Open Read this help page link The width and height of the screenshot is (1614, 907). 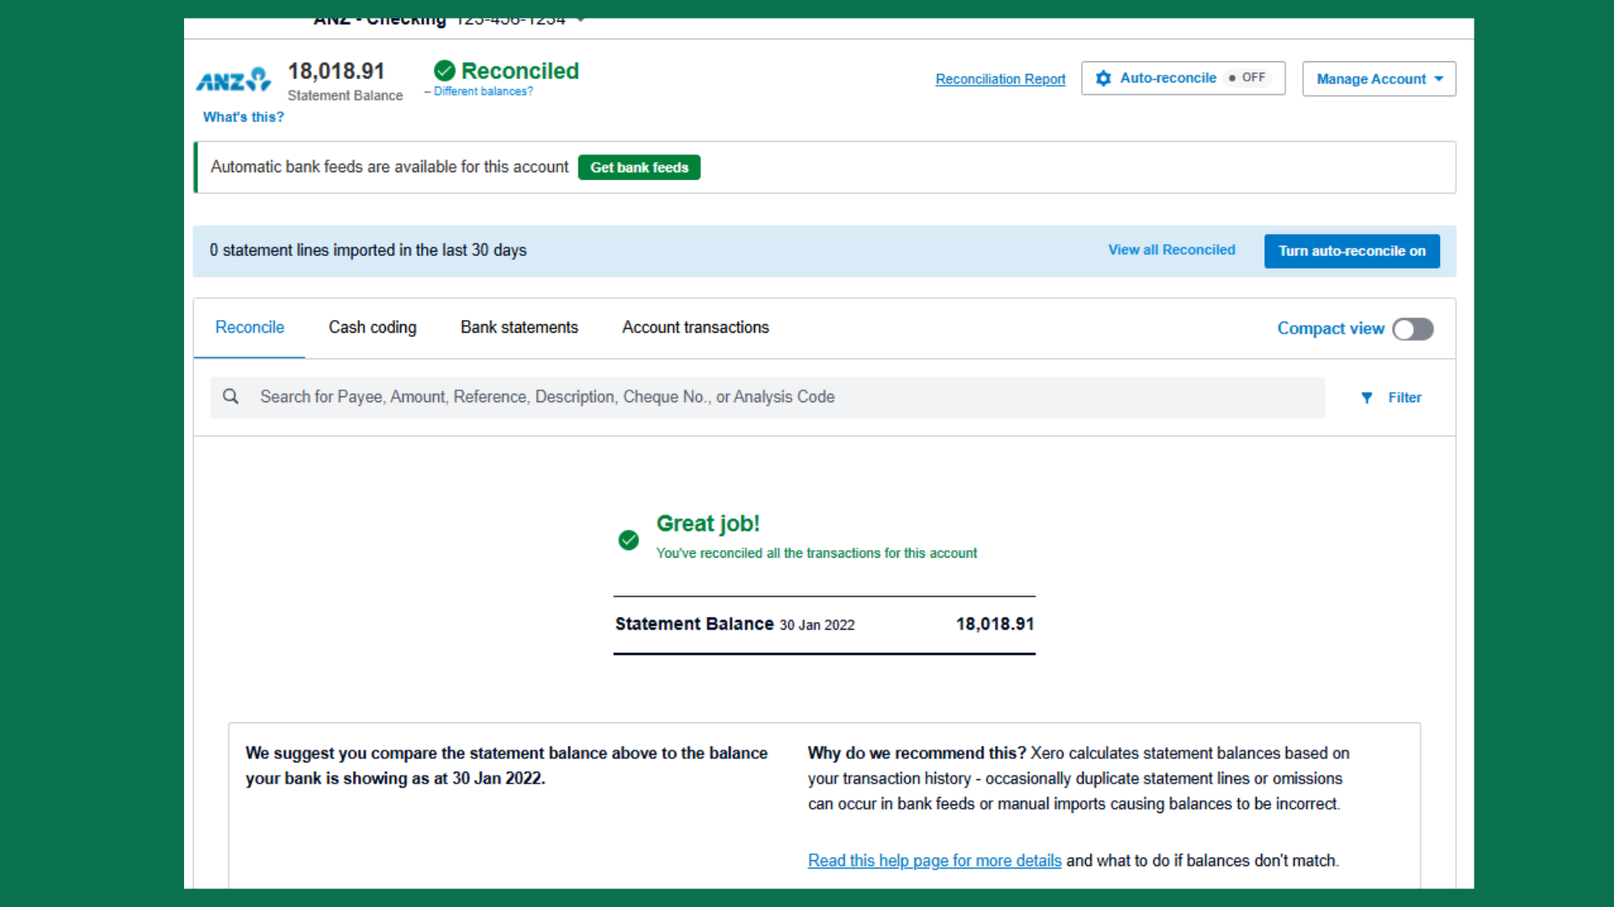pos(935,861)
